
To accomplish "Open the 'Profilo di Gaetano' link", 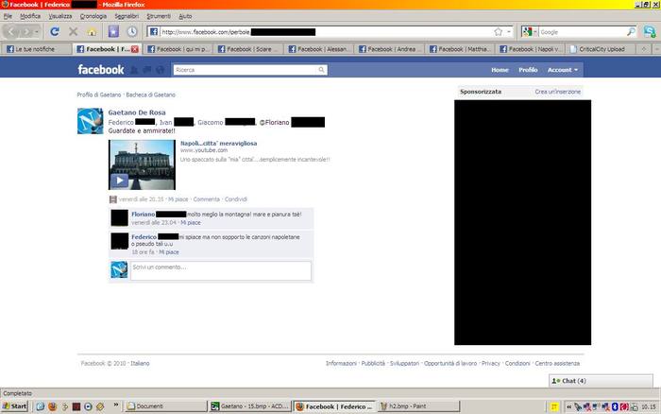I will tap(98, 95).
